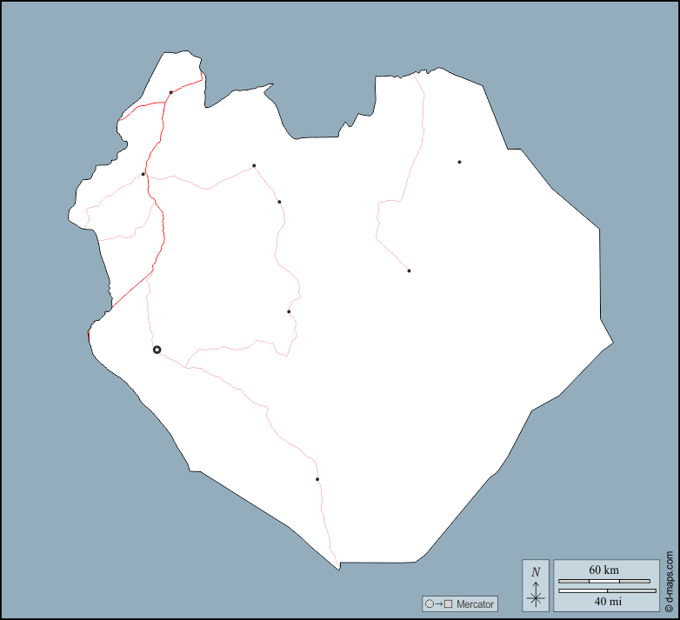The image size is (680, 620).
Task: Click the 60 km scale bar
Action: coord(603,580)
